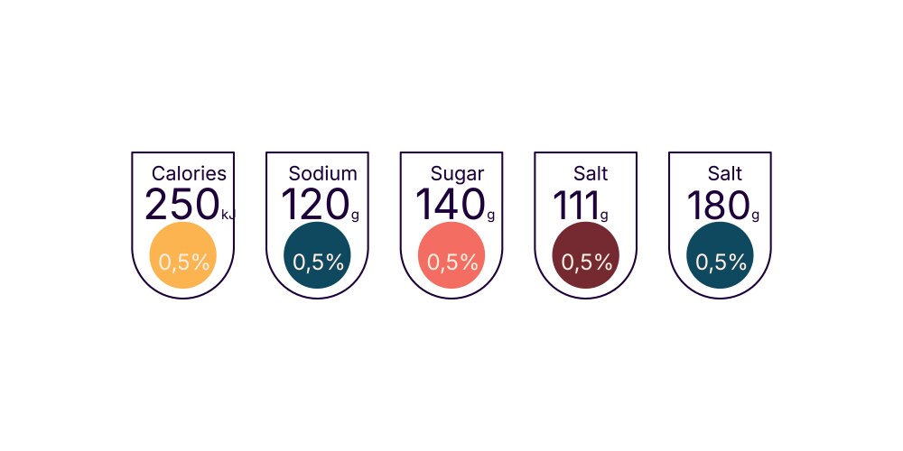
Task: Click the 180 value in last Salt badge
Action: click(717, 206)
